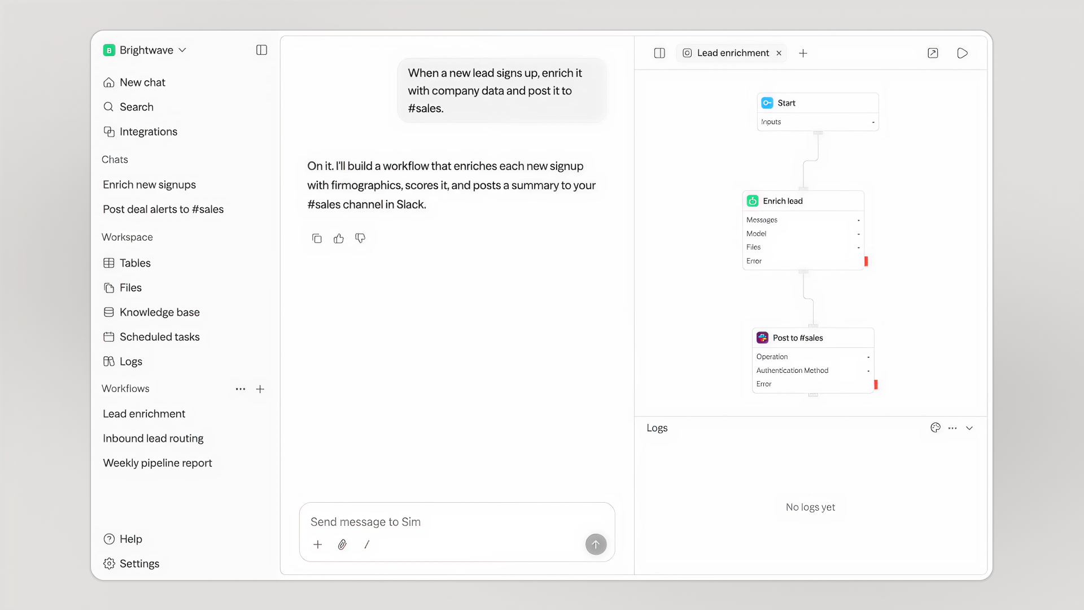
Task: Open Post deal alerts to #sales chat
Action: click(x=163, y=209)
